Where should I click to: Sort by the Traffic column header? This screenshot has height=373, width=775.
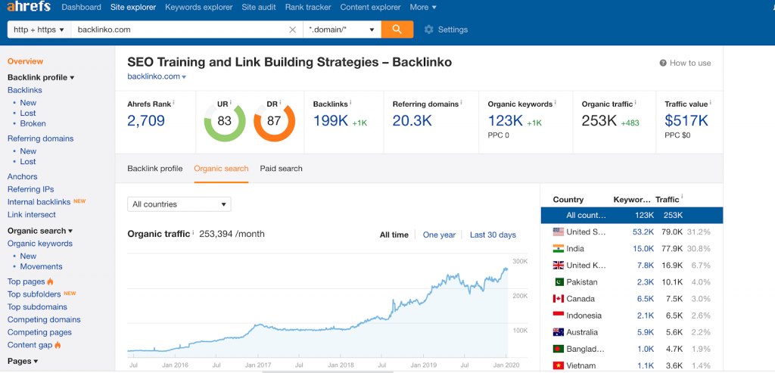tap(667, 200)
